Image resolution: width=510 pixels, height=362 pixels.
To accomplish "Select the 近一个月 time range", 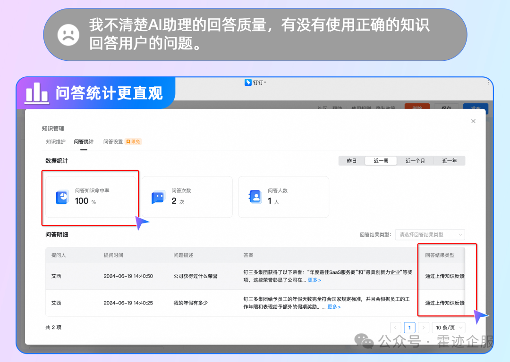I will pyautogui.click(x=415, y=161).
